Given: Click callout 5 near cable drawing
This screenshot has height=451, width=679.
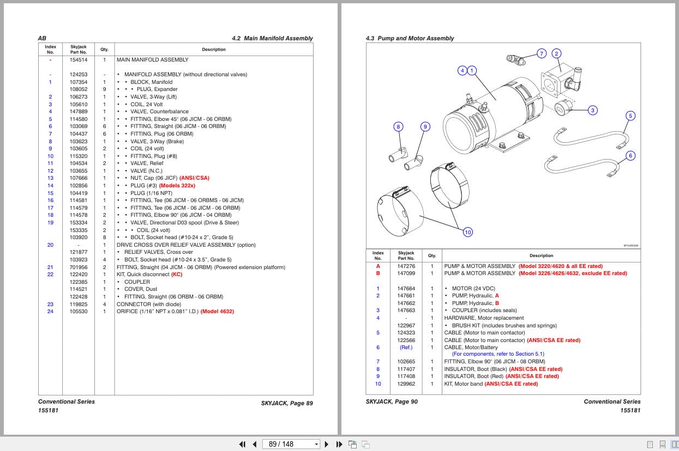Looking at the screenshot, I should (630, 115).
